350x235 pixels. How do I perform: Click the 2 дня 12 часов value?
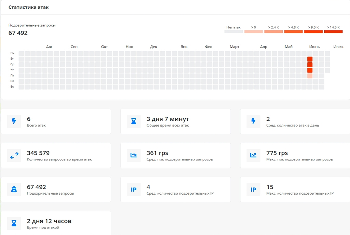pyautogui.click(x=49, y=221)
